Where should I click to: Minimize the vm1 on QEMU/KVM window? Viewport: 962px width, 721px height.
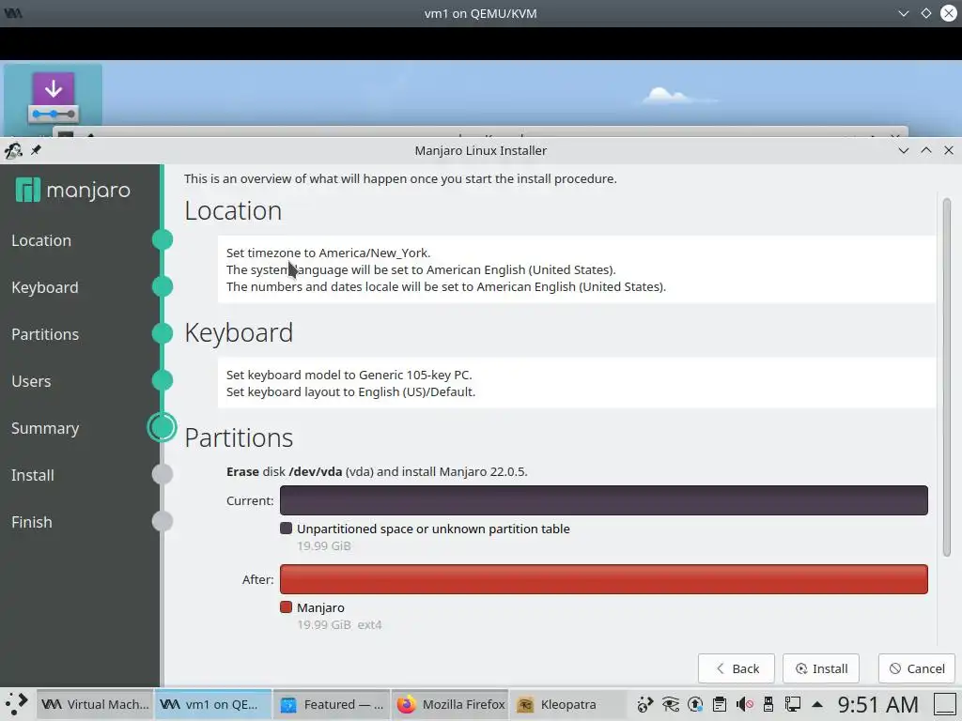point(903,13)
